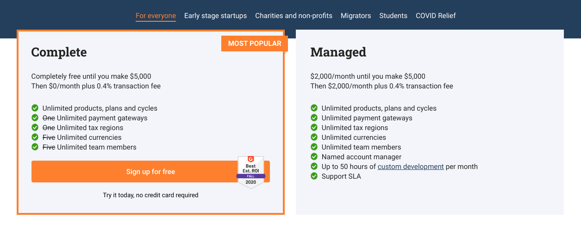The image size is (581, 231).
Task: Click green checkmark beside Named account manager
Action: [314, 157]
